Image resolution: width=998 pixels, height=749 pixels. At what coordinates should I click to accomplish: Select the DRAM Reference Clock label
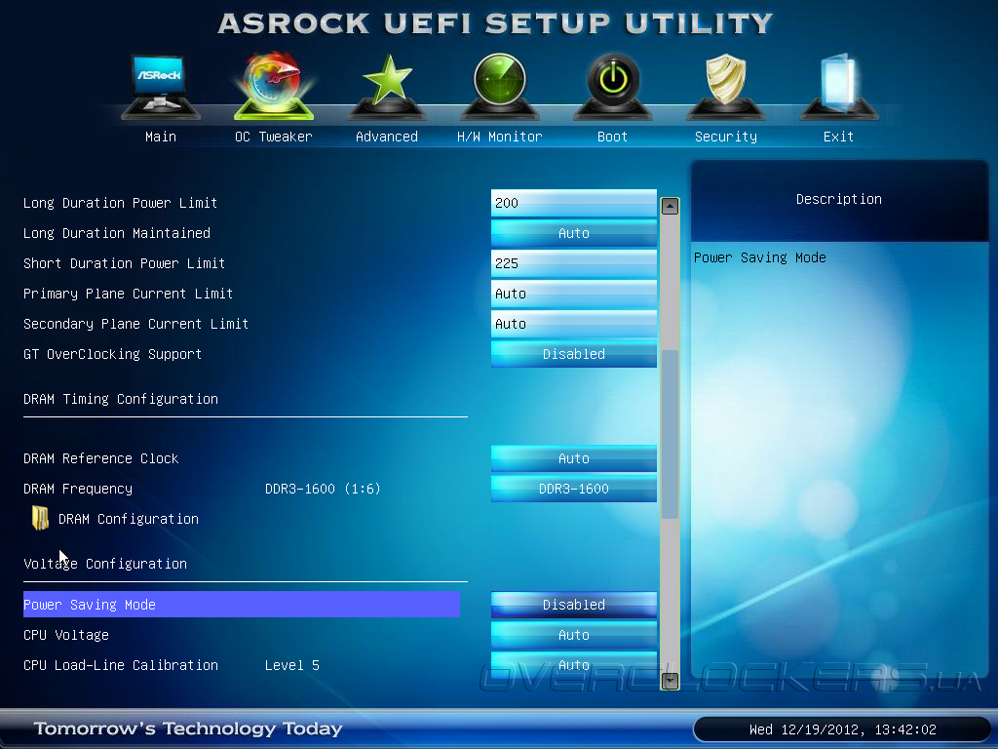coord(100,458)
